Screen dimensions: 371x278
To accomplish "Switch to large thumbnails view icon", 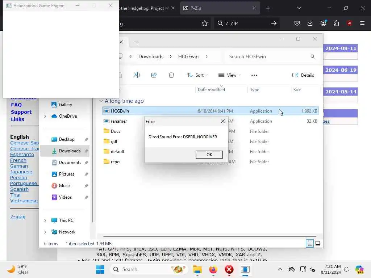I will coord(318,243).
